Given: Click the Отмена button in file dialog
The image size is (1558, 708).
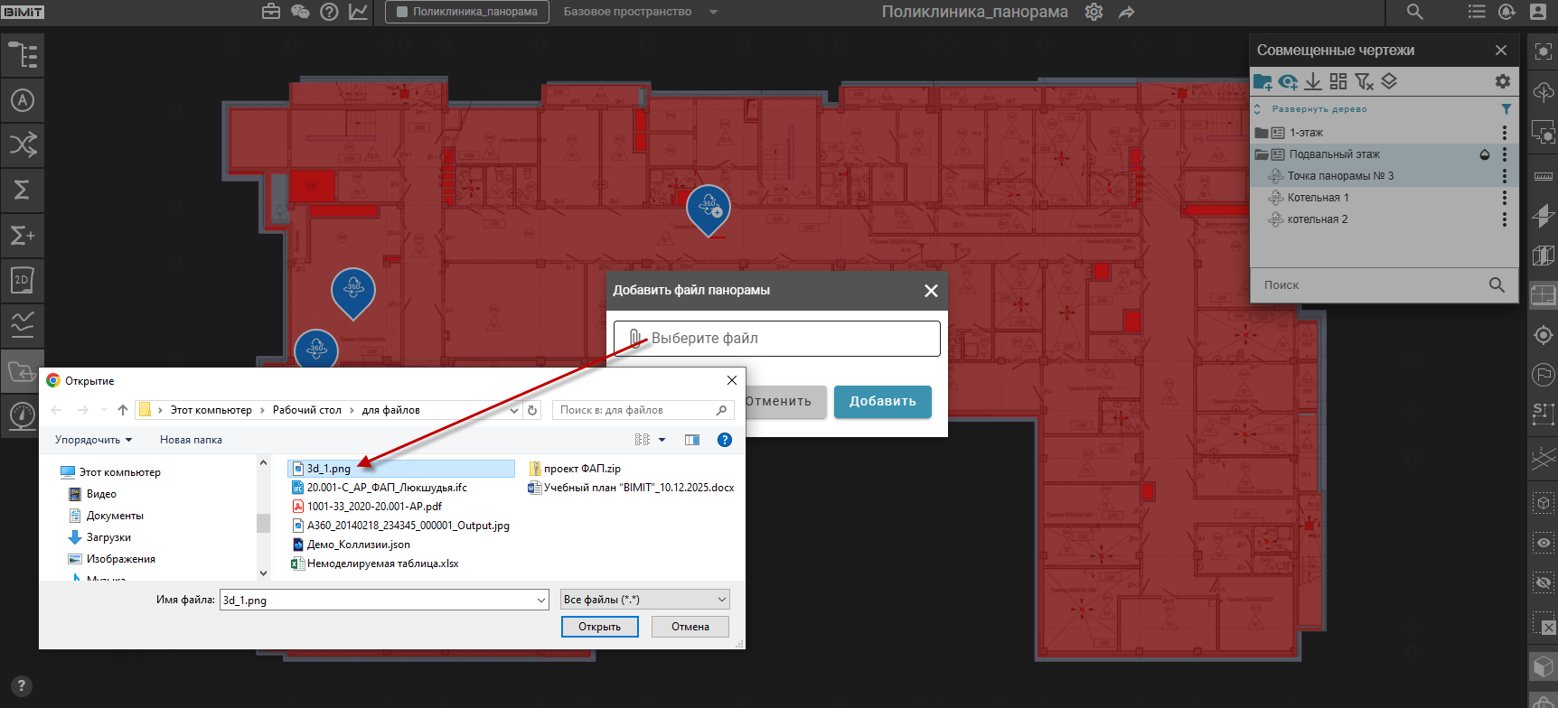Looking at the screenshot, I should pyautogui.click(x=690, y=627).
